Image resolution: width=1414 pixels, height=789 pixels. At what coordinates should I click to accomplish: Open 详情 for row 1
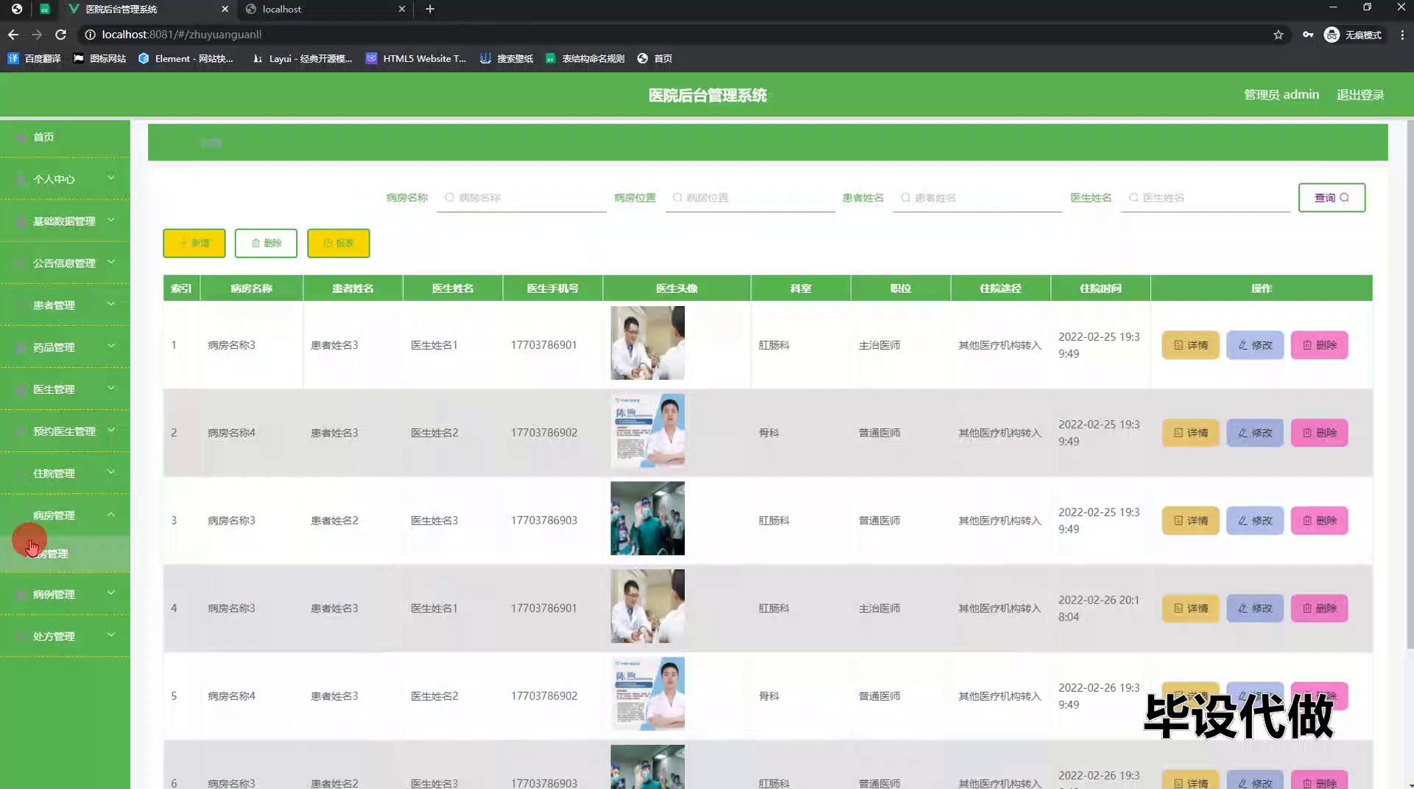1190,345
